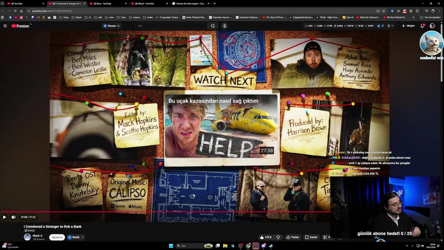Viewport: 444px width, 250px height.
Task: Open the Mack channel name link
Action: pyautogui.click(x=36, y=235)
